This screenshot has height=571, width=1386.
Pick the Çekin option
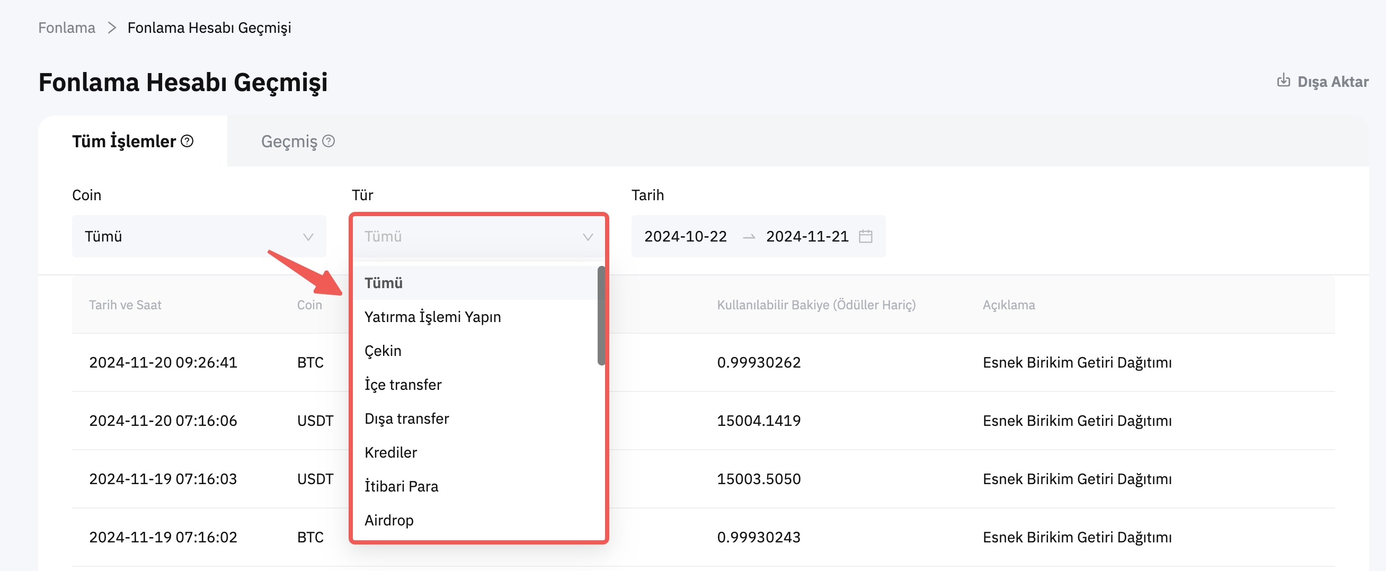(x=383, y=351)
